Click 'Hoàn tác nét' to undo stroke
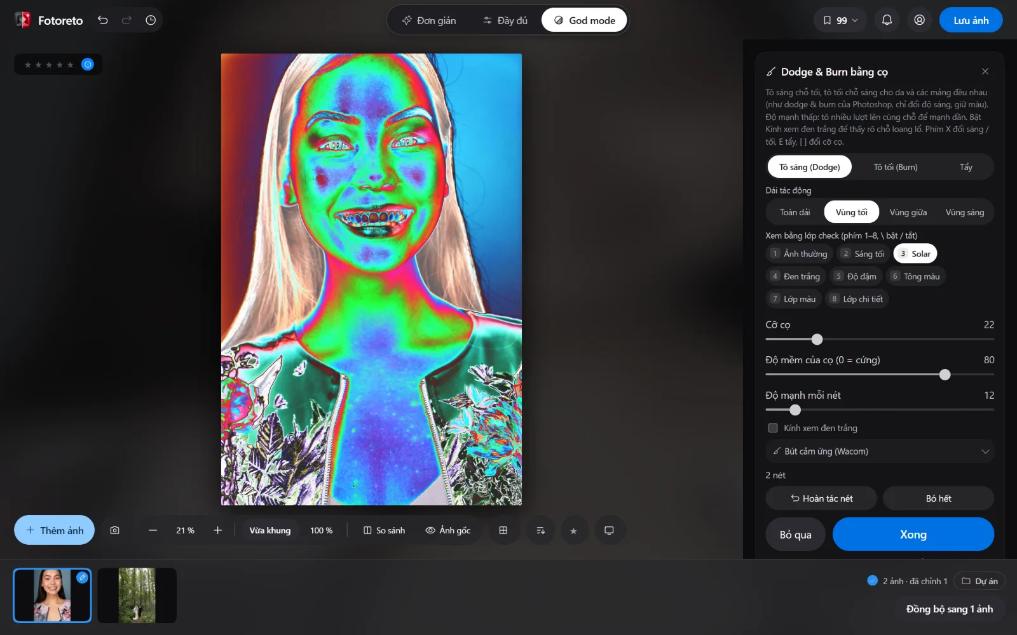 pyautogui.click(x=821, y=498)
